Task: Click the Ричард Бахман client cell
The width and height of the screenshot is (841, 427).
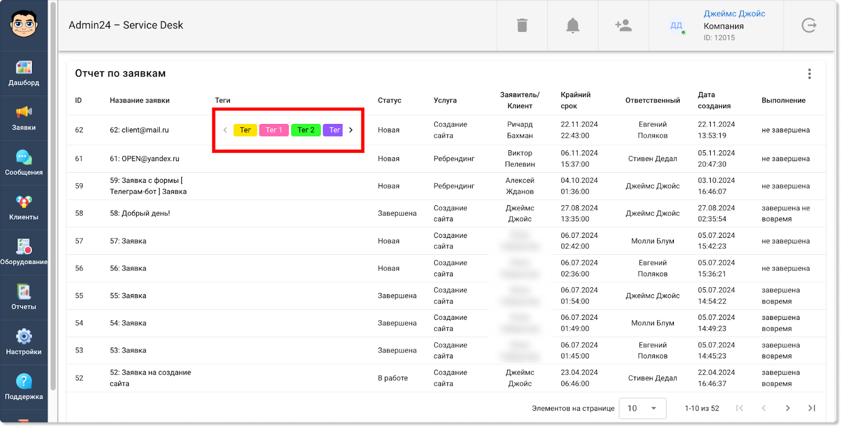Action: coord(520,130)
